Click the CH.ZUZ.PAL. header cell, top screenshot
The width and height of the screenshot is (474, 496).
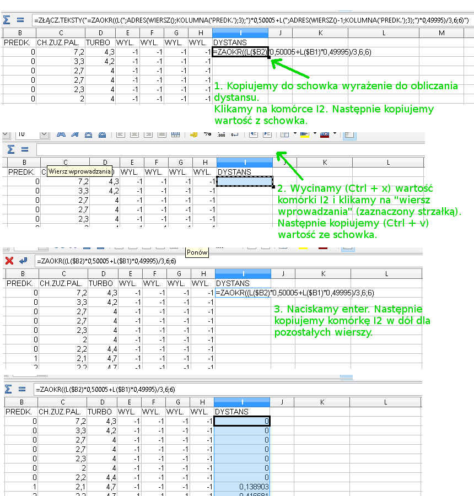(x=61, y=42)
